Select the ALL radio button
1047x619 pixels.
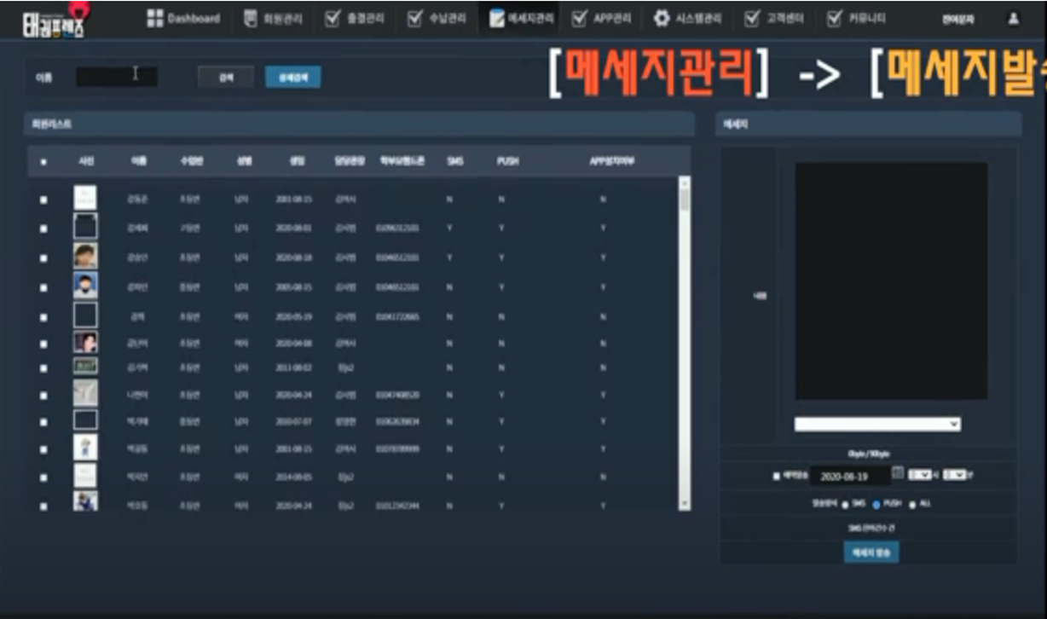click(912, 504)
